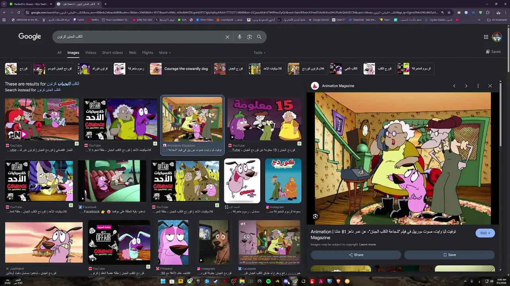Click the Lens icon on the preview image
Image resolution: width=510 pixels, height=286 pixels.
pyautogui.click(x=315, y=216)
